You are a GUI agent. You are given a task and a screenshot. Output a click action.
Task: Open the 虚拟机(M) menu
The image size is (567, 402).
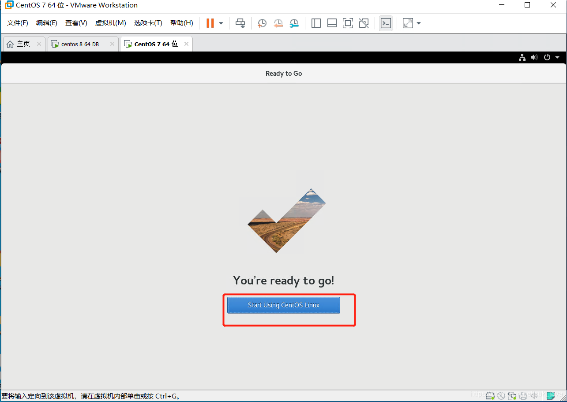click(x=111, y=23)
